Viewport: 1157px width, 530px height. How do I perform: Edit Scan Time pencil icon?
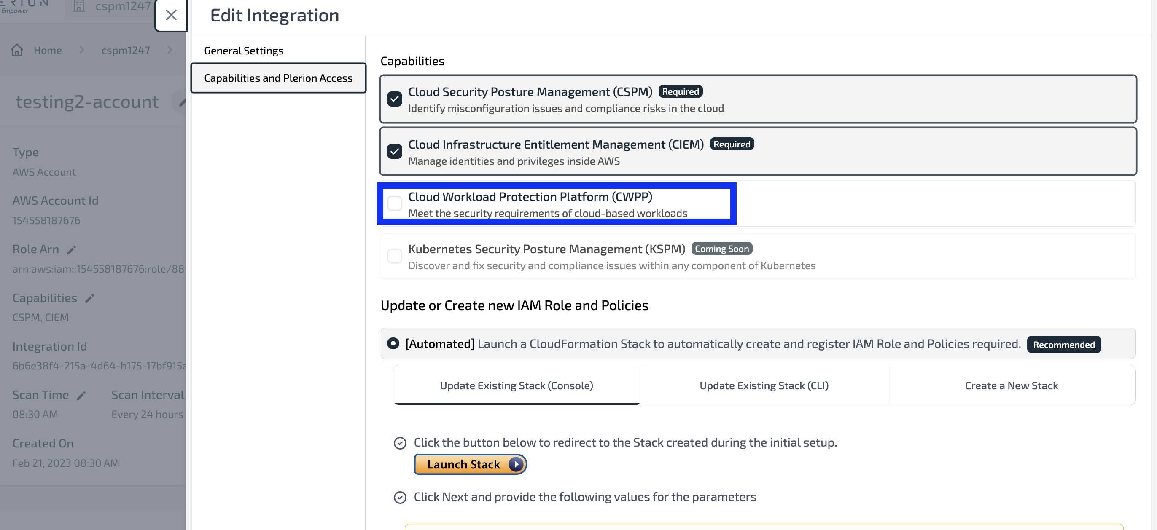click(81, 396)
